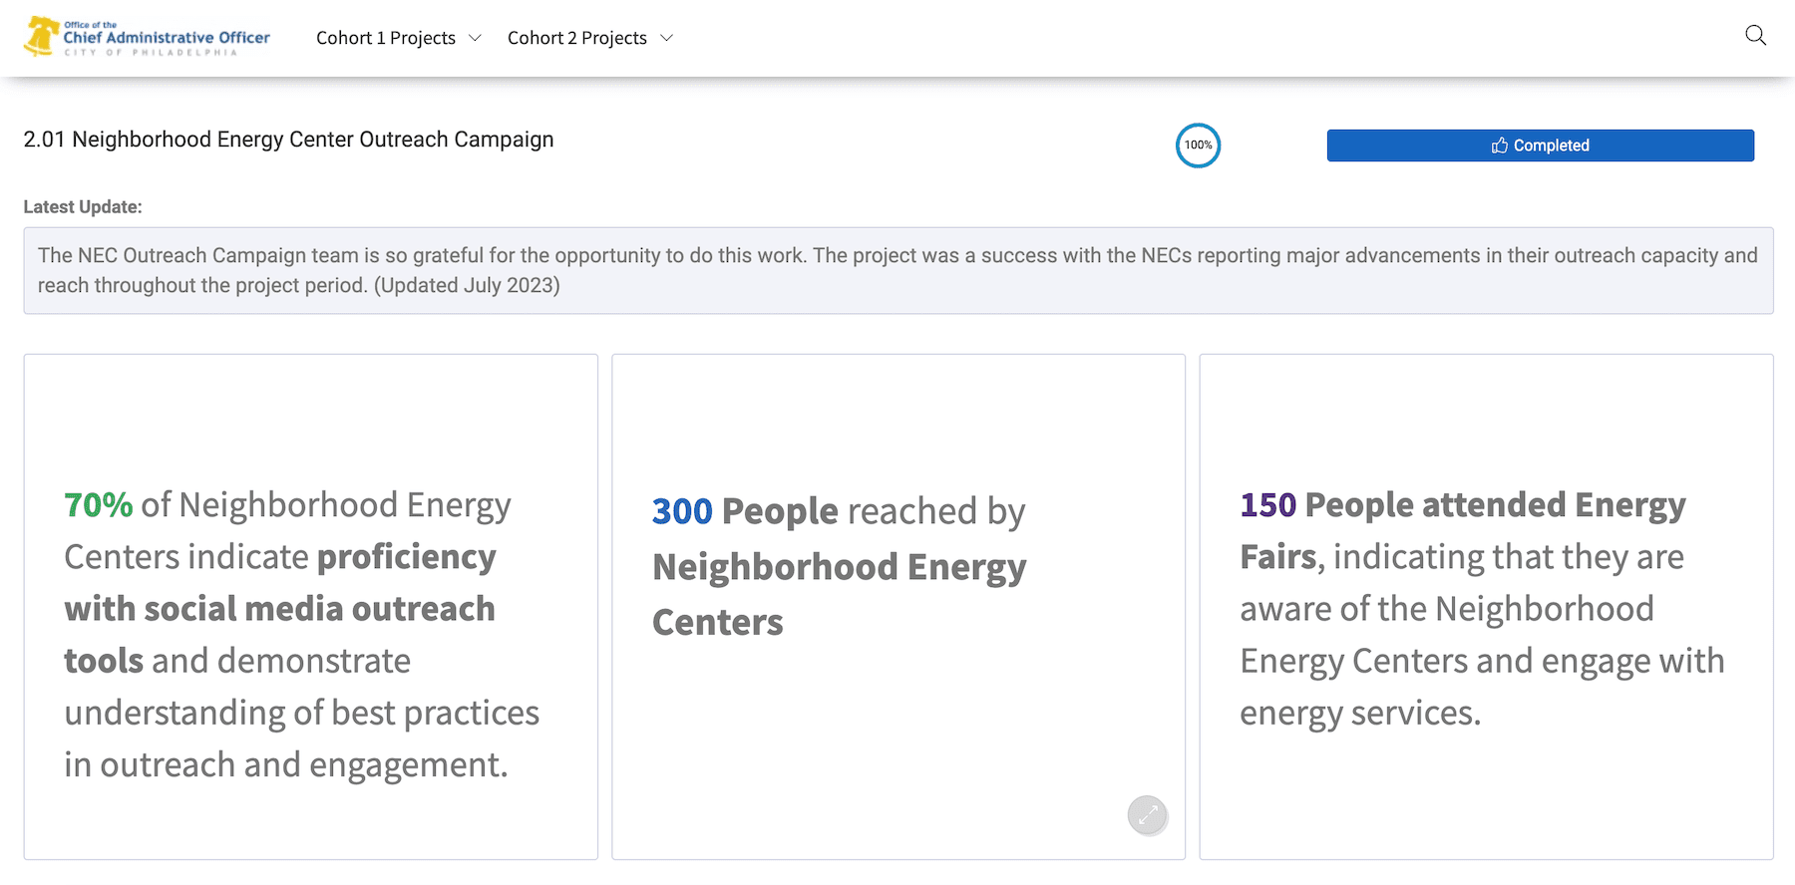Click the "People attended Energy Fairs" bold text
Screen dimensions: 1795x885
pos(1494,505)
